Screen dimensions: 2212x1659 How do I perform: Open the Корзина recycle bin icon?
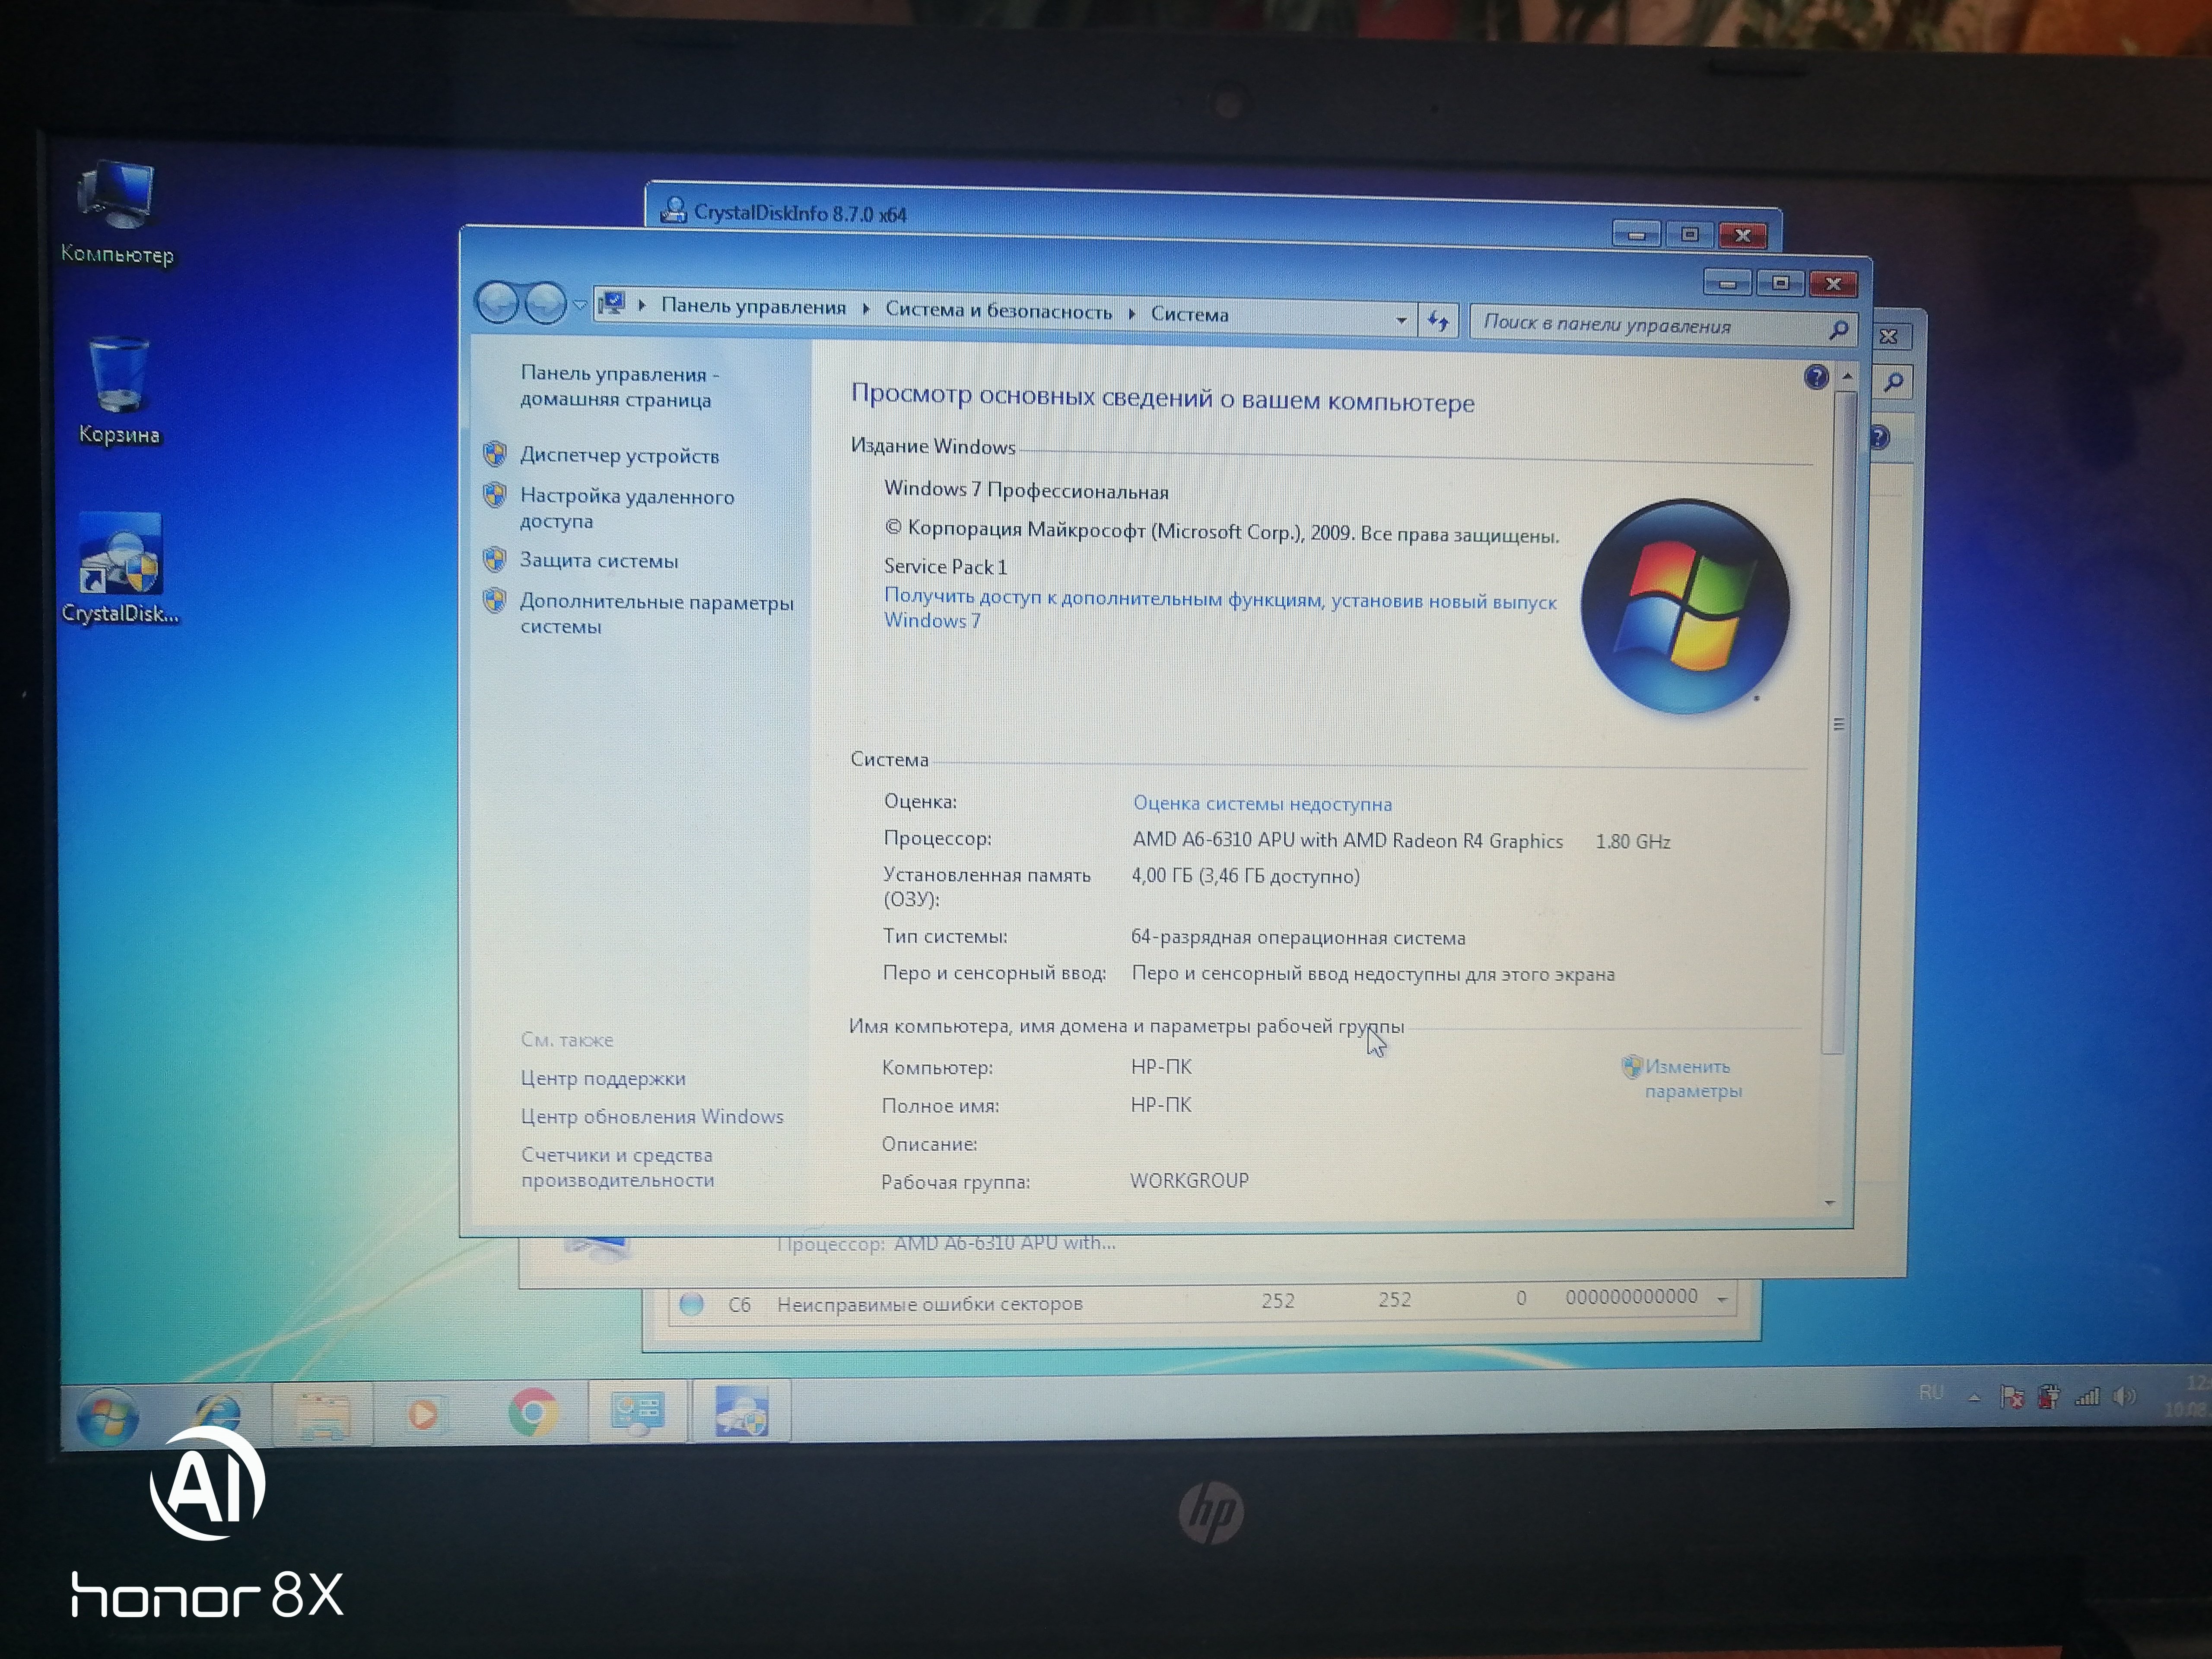(119, 390)
